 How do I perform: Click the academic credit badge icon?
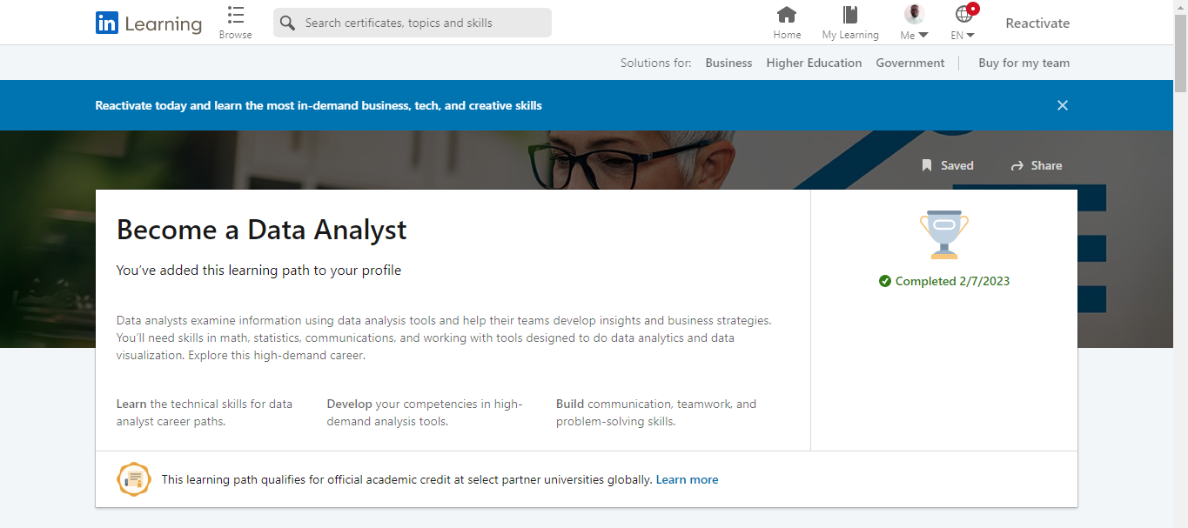(134, 479)
